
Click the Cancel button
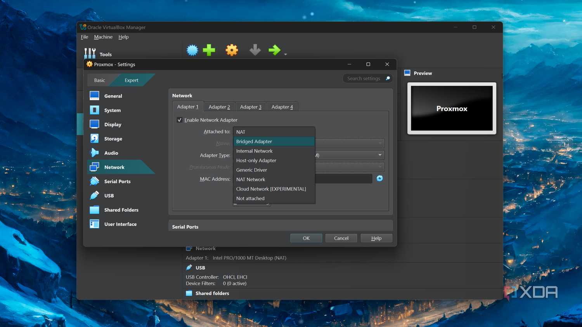[341, 238]
